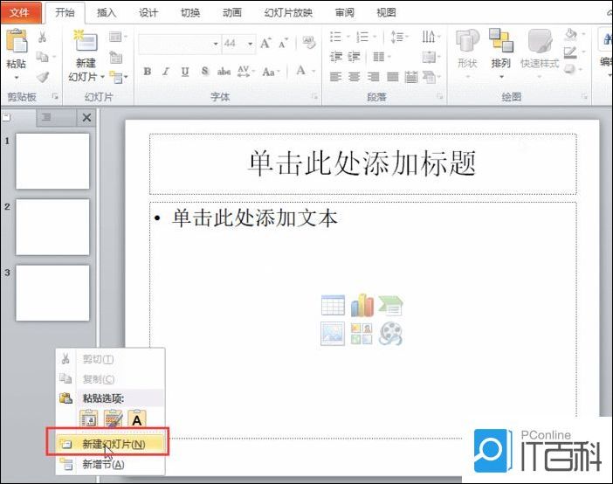Switch to the Animations tab
The image size is (613, 484).
(x=232, y=13)
